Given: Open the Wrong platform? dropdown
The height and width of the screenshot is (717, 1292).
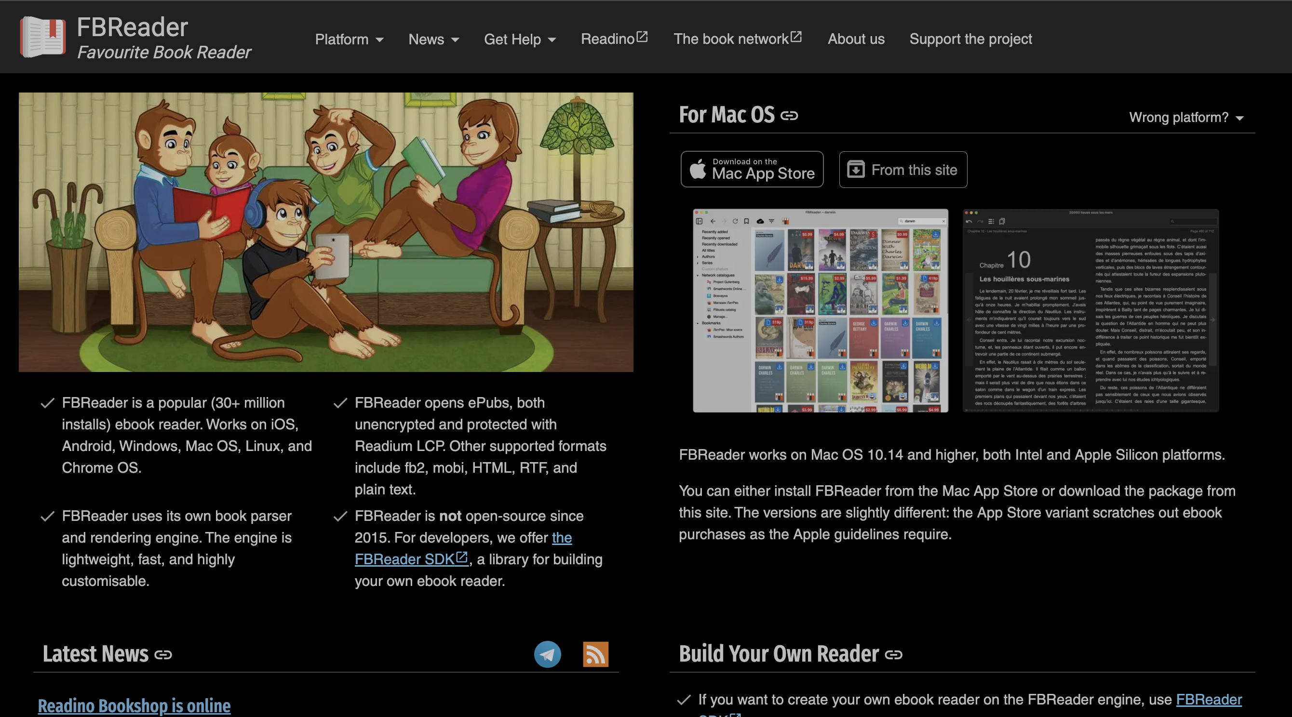Looking at the screenshot, I should click(x=1185, y=117).
